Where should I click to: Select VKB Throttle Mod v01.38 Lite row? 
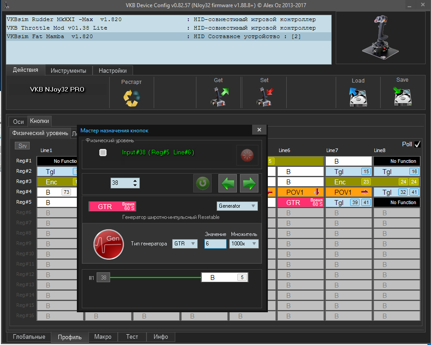(169, 28)
